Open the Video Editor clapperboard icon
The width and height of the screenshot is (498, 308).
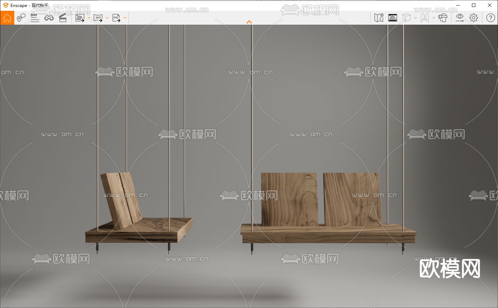click(63, 18)
